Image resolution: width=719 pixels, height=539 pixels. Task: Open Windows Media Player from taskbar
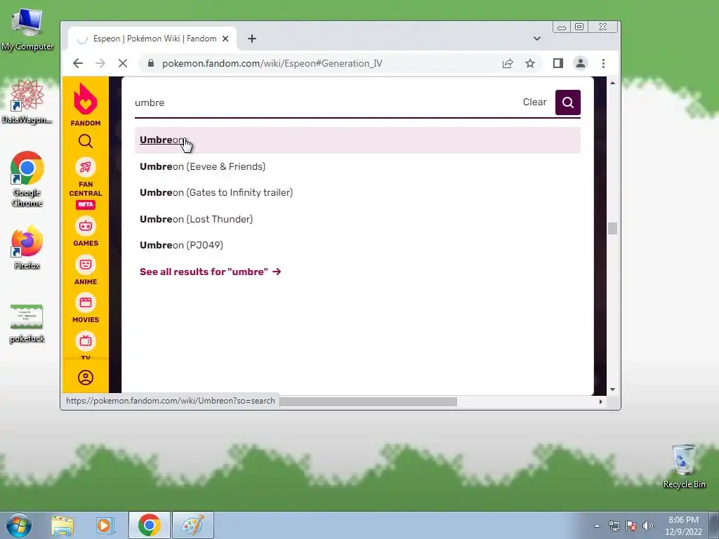point(105,525)
